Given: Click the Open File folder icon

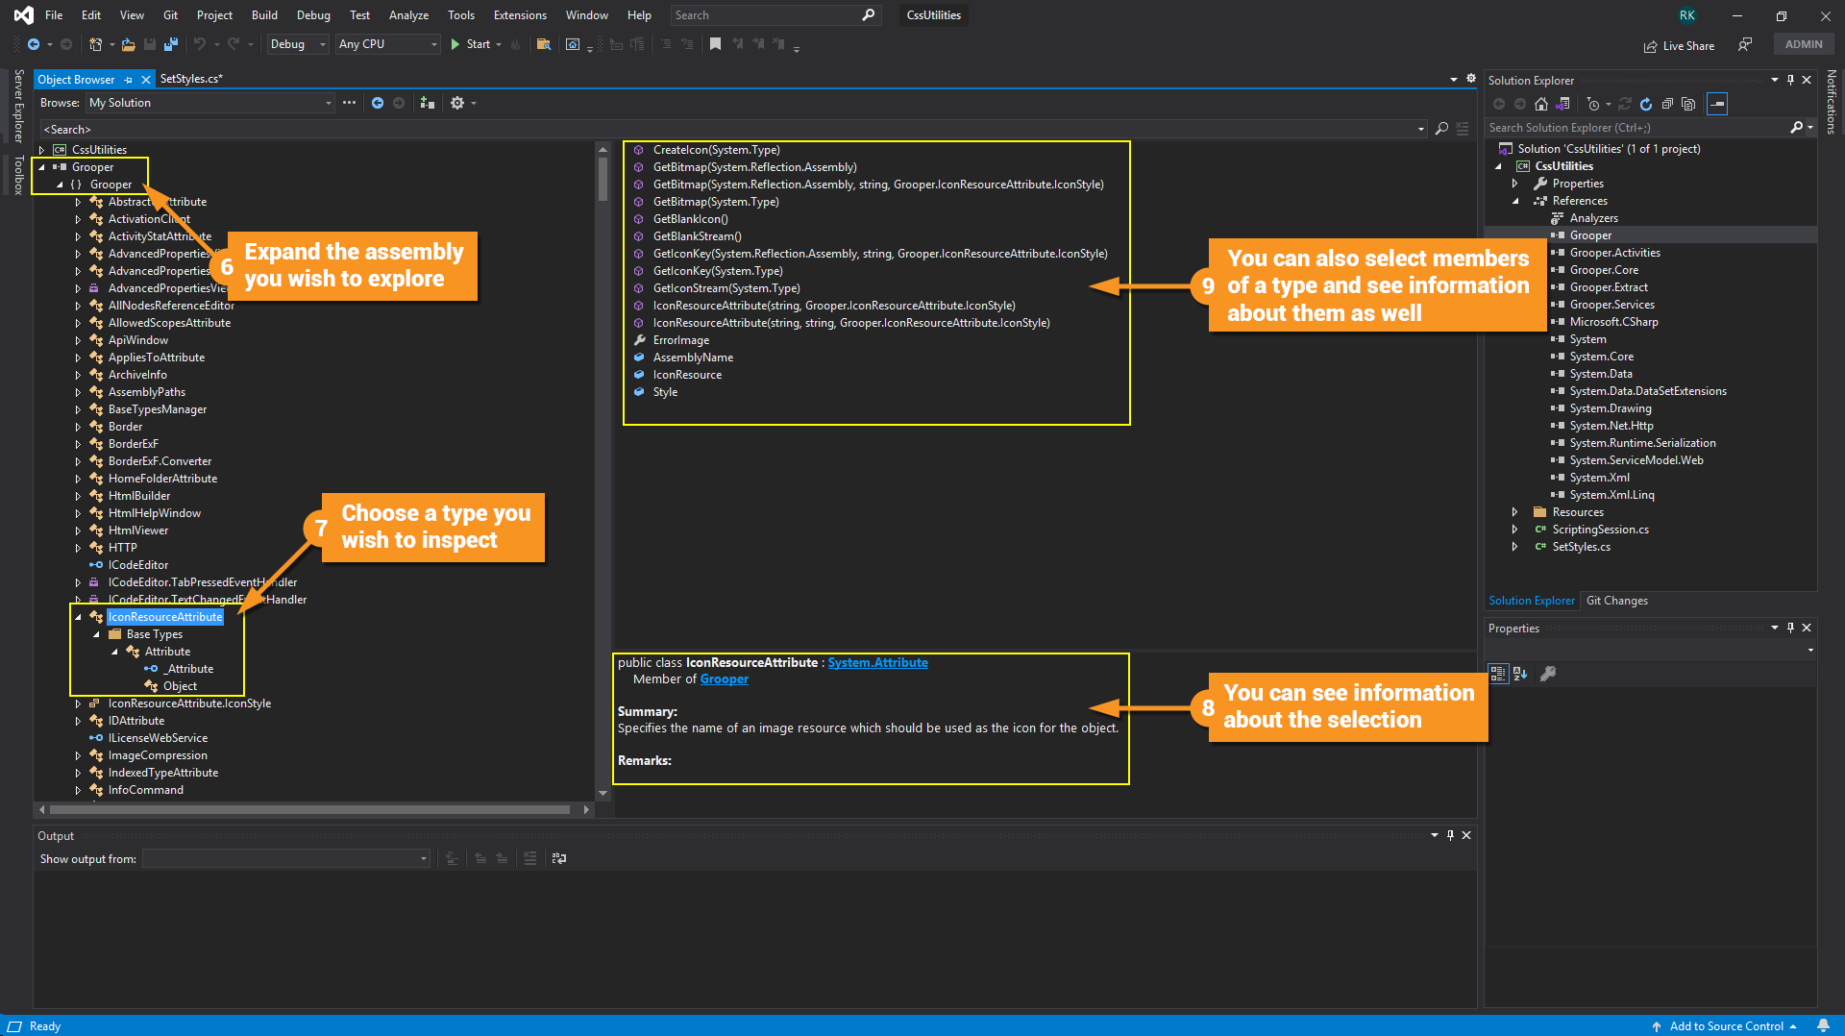Looking at the screenshot, I should point(128,44).
